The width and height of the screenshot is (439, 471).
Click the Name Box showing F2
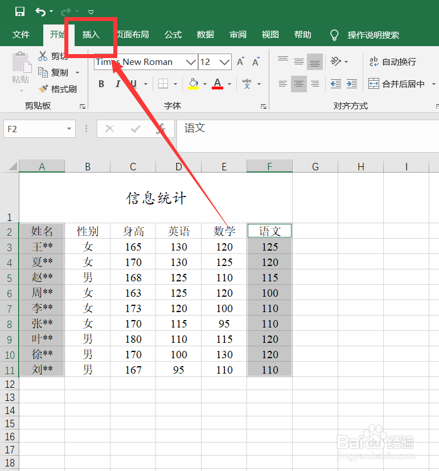click(x=35, y=129)
